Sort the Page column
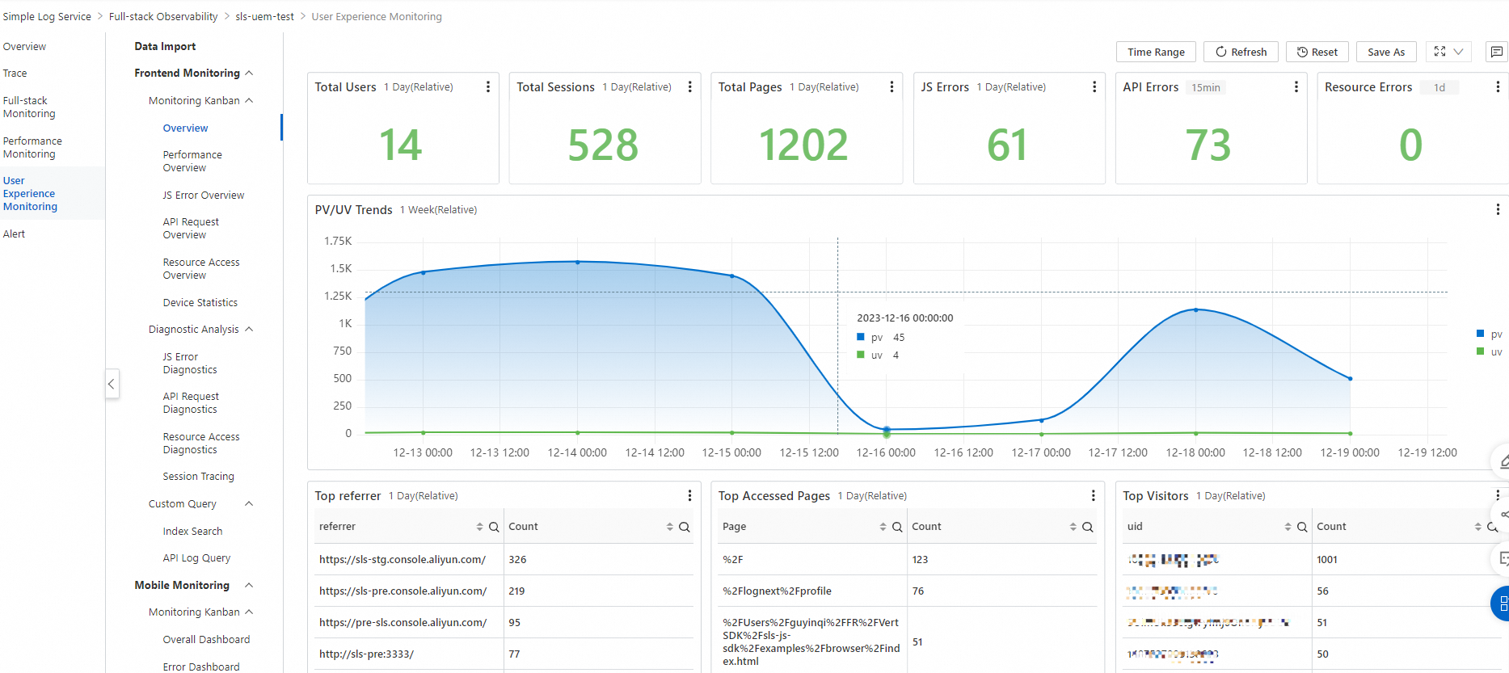This screenshot has width=1509, height=673. click(x=883, y=527)
